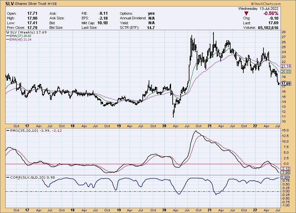Click the 17.69 last price axis tag
The width and height of the screenshot is (296, 213).
[286, 84]
